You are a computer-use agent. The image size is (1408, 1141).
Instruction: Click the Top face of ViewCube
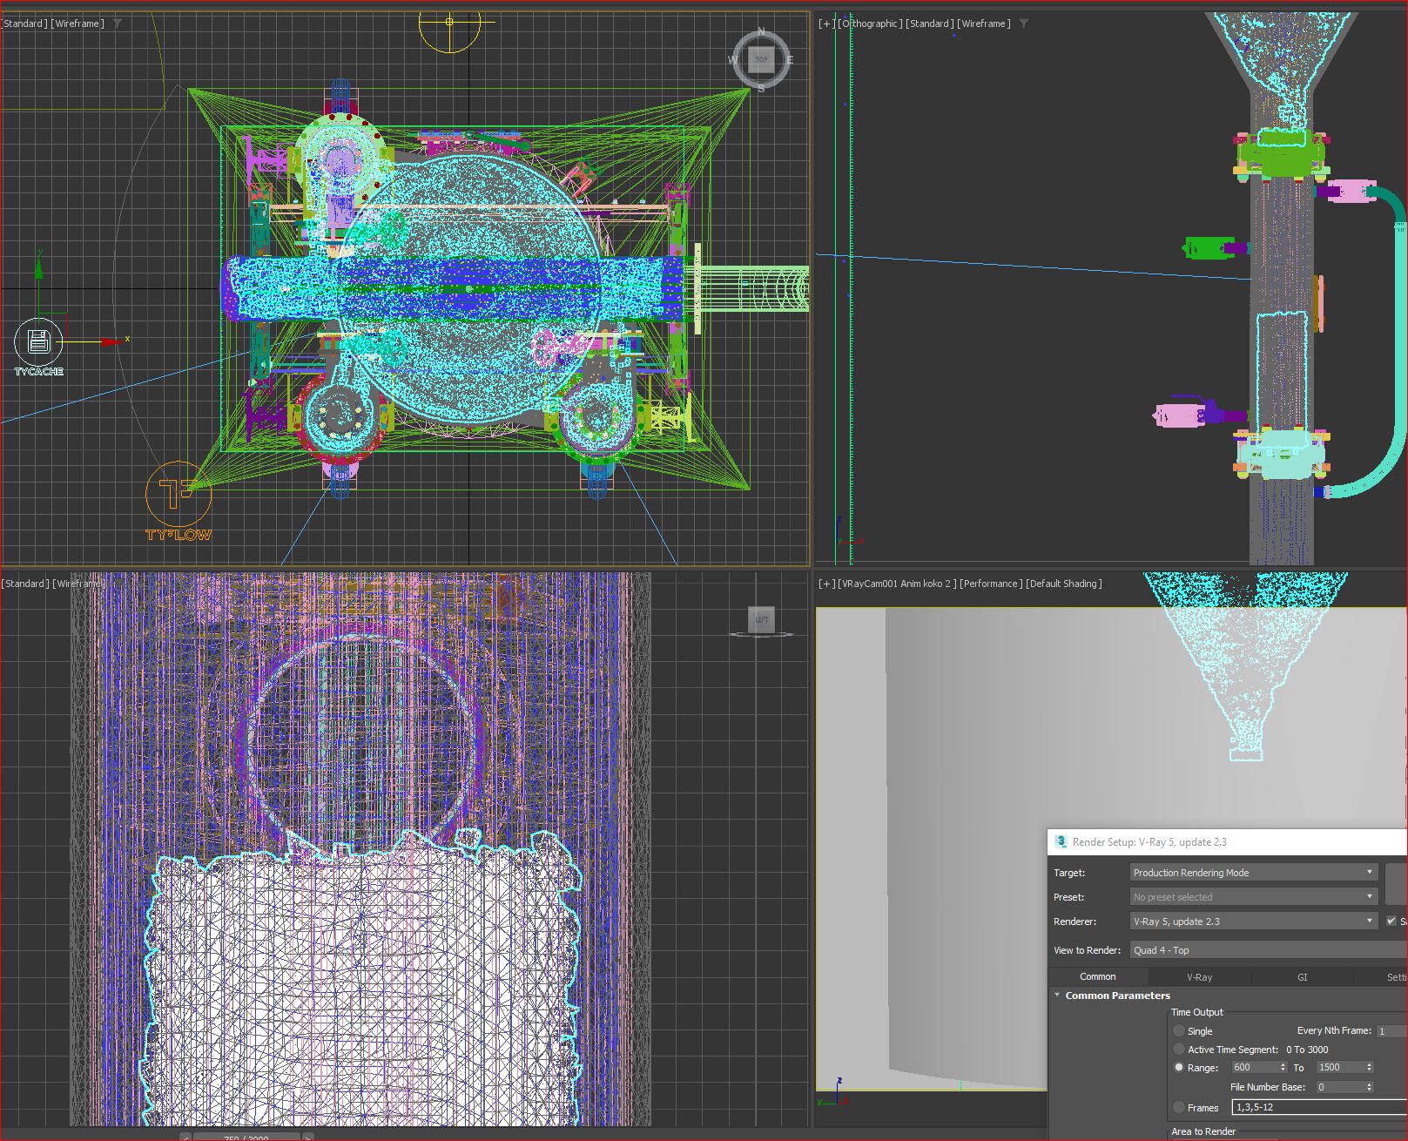[761, 59]
